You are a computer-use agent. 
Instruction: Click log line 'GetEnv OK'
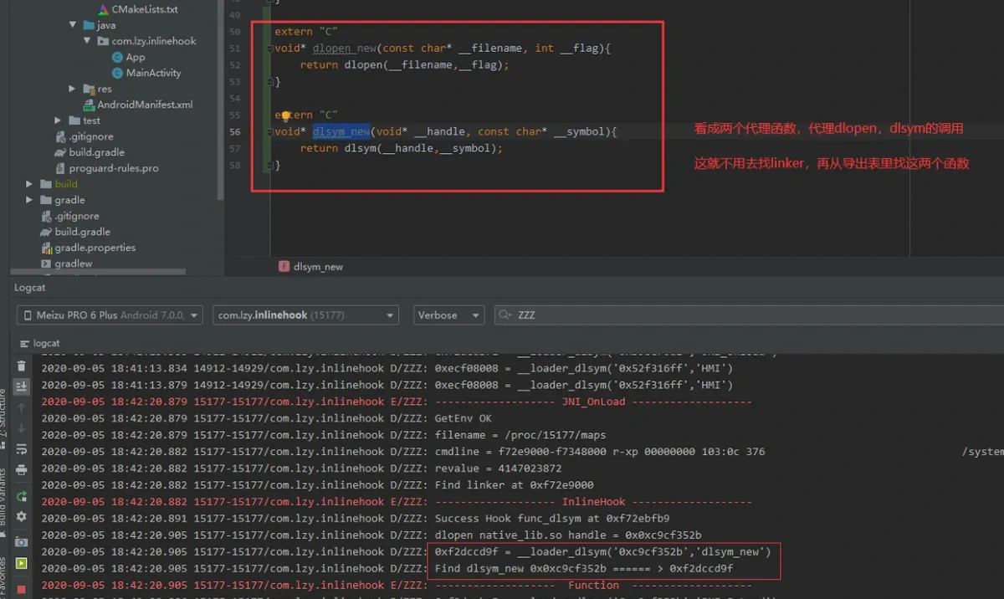coord(463,418)
